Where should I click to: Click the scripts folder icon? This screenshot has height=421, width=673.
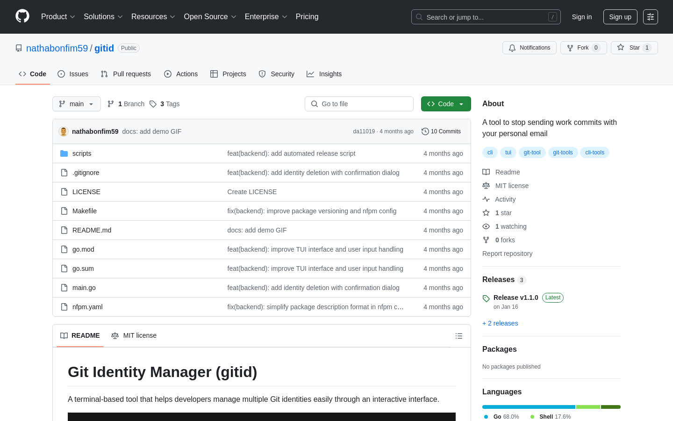[64, 153]
